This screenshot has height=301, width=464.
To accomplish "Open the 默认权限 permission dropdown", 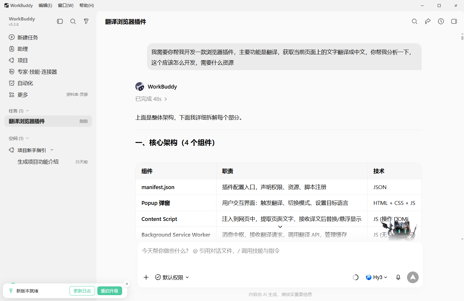I will (172, 277).
